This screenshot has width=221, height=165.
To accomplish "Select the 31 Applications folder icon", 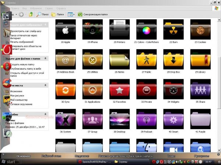I will click(x=92, y=89).
